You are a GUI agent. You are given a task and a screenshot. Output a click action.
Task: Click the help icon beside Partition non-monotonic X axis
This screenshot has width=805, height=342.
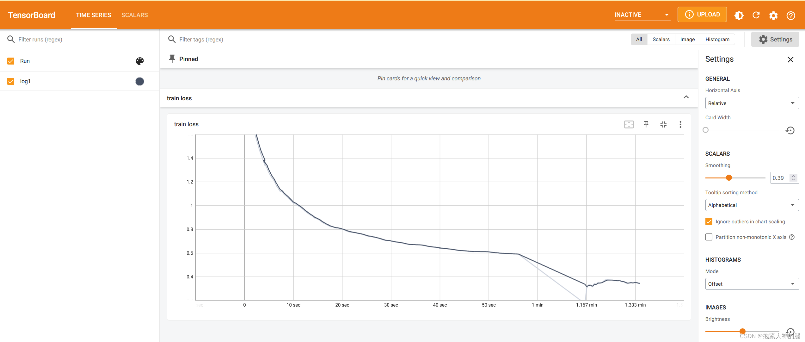792,237
